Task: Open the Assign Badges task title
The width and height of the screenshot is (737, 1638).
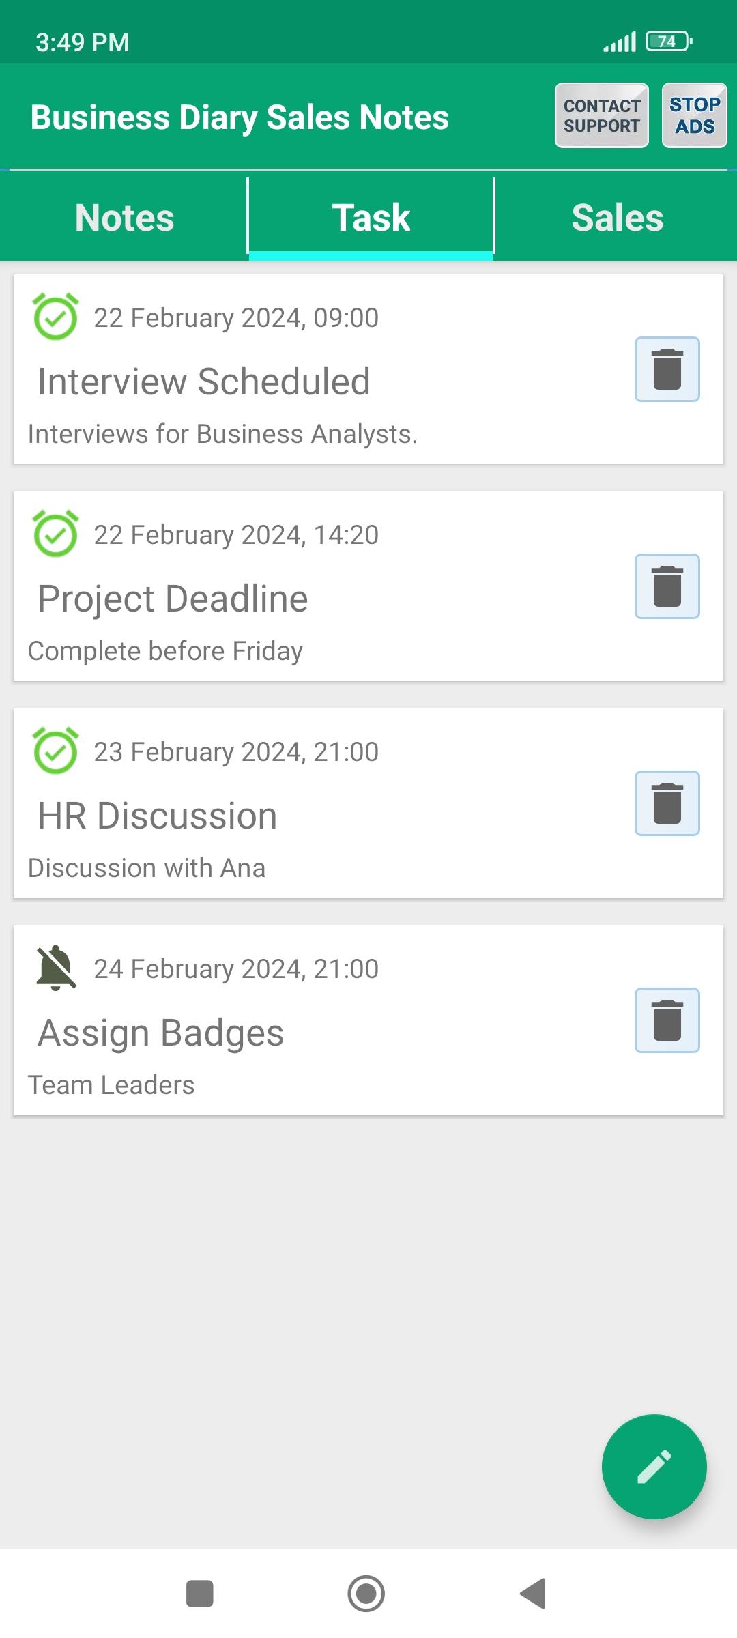Action: (x=161, y=1033)
